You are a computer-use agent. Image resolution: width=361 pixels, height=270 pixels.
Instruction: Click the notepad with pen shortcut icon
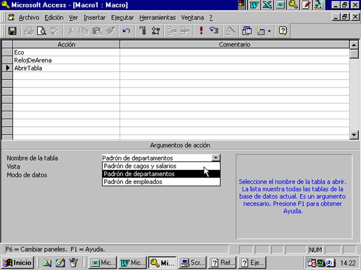tap(306, 5)
